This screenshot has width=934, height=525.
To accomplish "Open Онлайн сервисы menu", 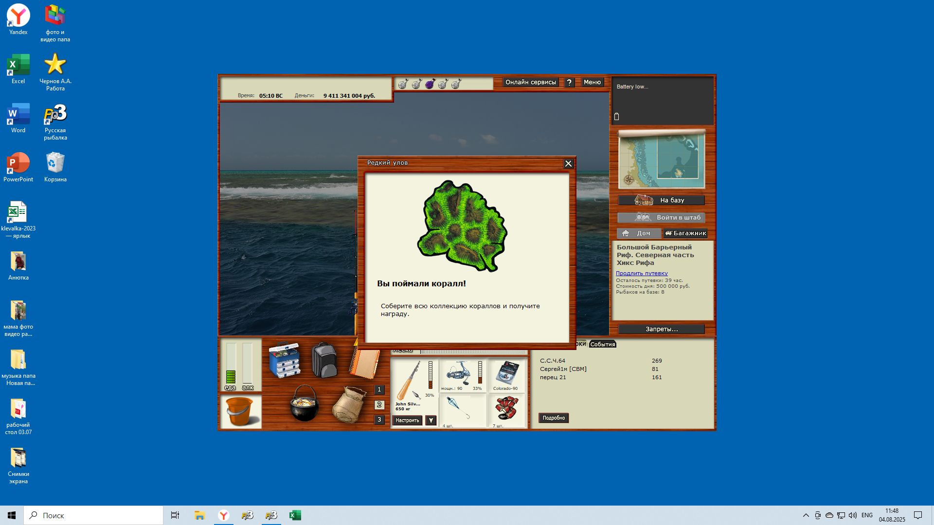I will point(530,82).
